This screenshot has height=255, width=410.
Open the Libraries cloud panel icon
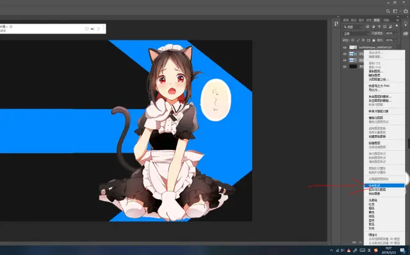406,34
